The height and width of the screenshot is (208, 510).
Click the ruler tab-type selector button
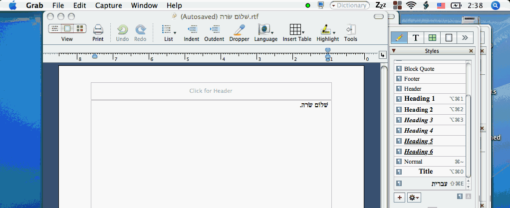382,55
